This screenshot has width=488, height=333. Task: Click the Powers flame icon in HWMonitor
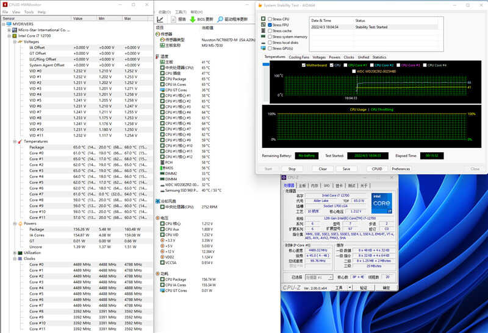coord(20,223)
